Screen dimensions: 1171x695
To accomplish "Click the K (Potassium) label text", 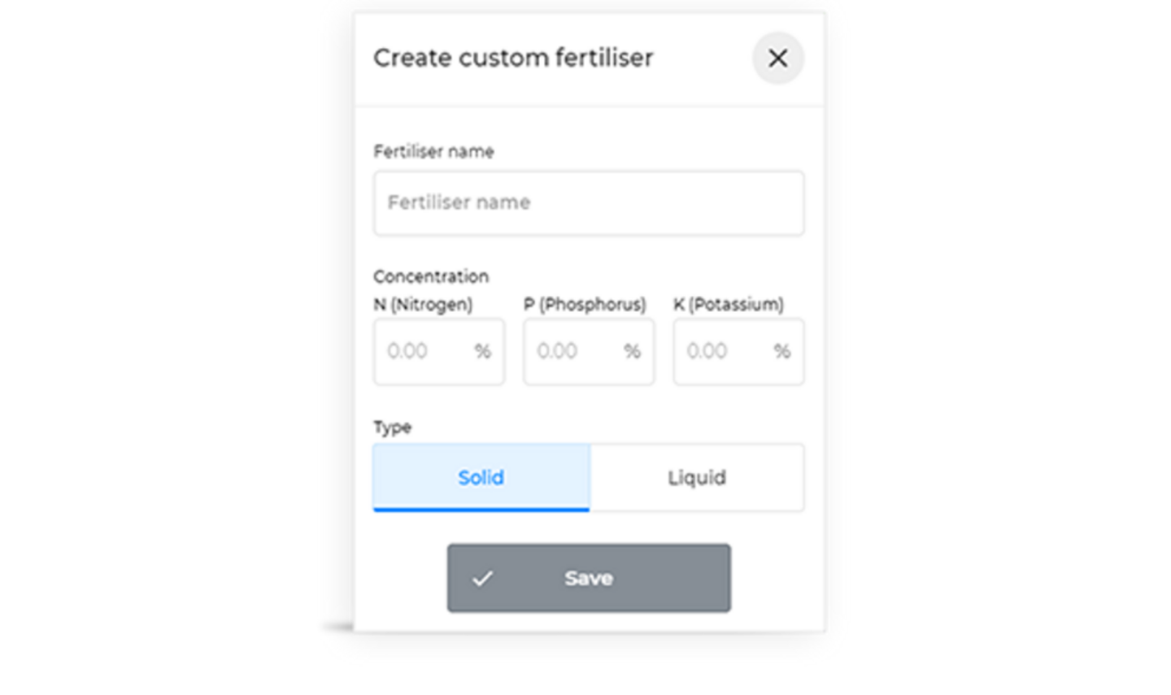I will click(x=729, y=304).
